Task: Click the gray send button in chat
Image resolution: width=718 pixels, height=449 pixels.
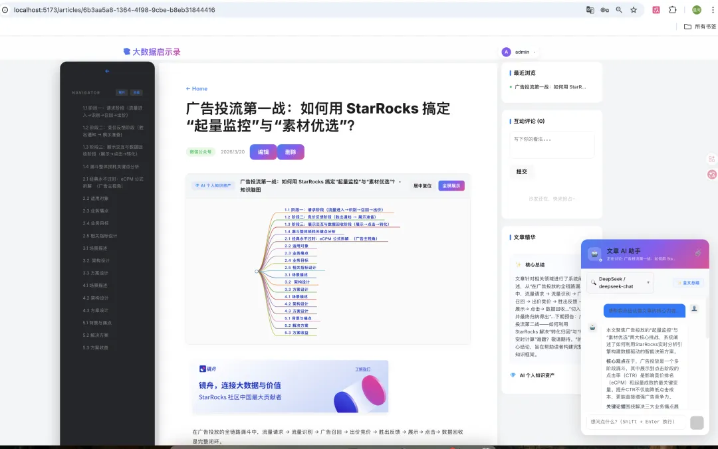Action: click(x=697, y=422)
